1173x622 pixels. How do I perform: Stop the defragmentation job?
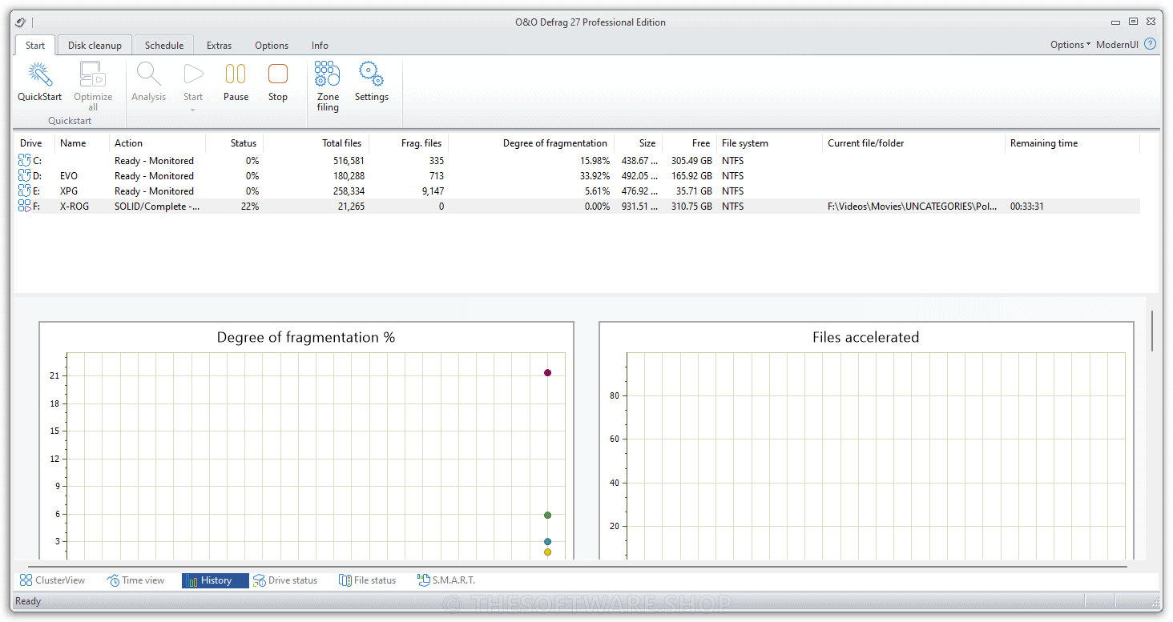[x=278, y=74]
